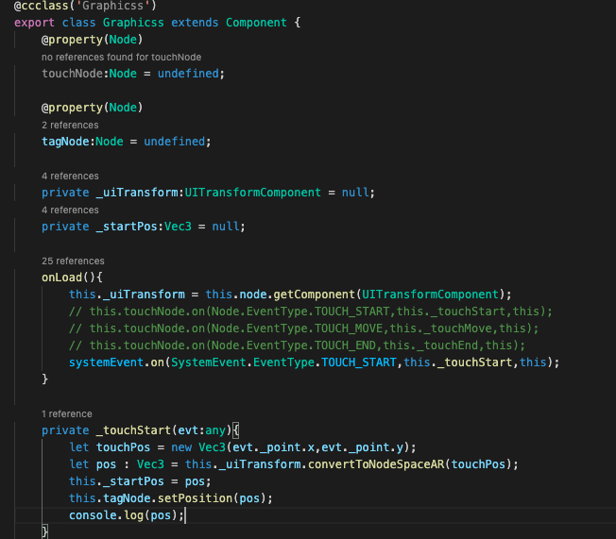Open '4 references' CodeLens above _uiTransform
Screen dimensions: 616x539
[x=70, y=177]
